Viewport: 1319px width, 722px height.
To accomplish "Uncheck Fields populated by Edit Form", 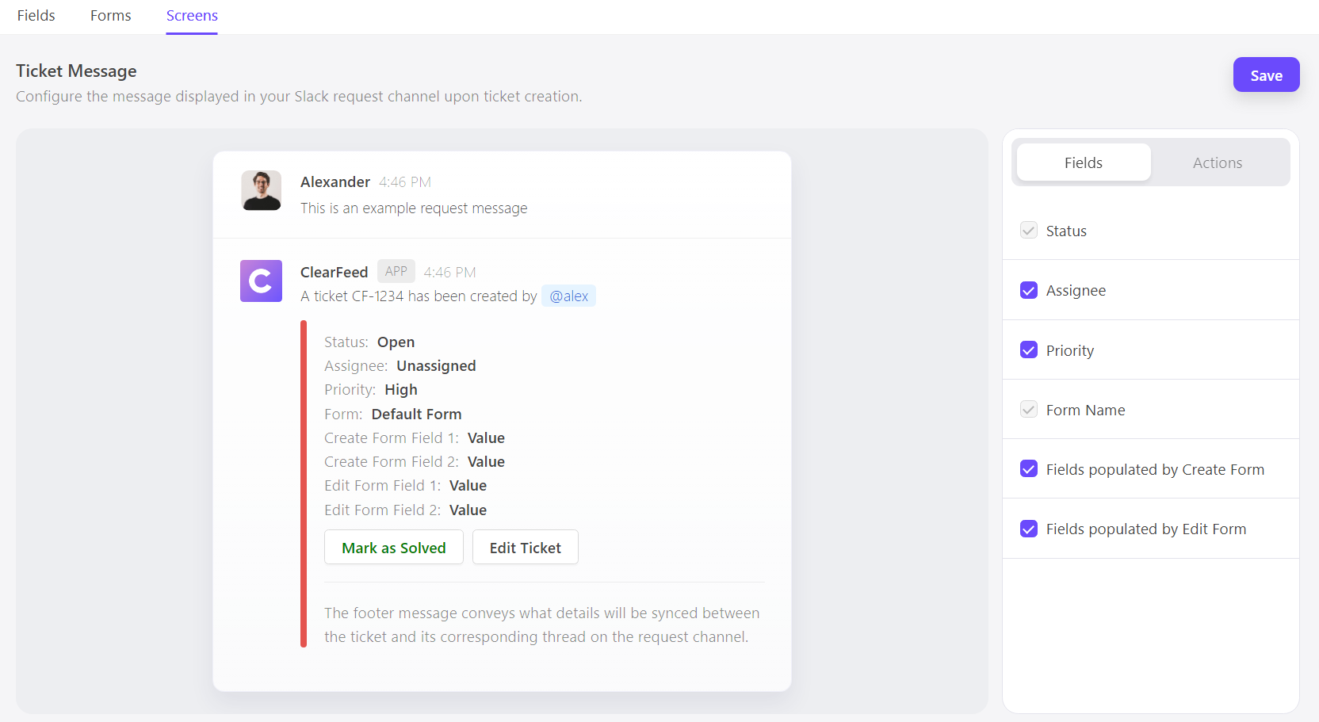I will pyautogui.click(x=1029, y=529).
